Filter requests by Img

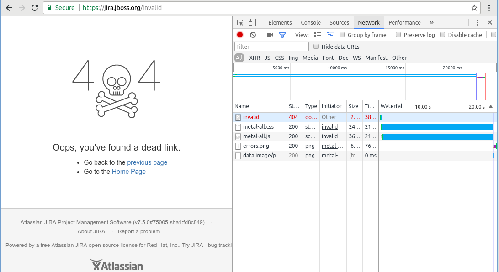[x=293, y=58]
